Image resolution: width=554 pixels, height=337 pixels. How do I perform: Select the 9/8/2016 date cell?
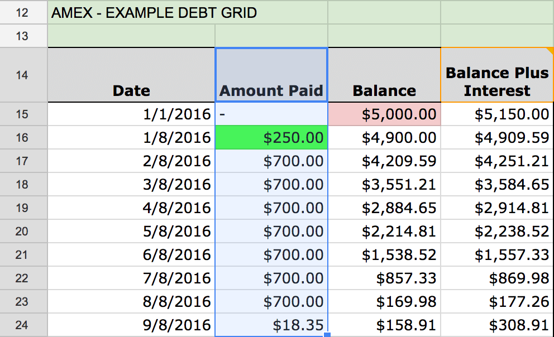(x=131, y=325)
